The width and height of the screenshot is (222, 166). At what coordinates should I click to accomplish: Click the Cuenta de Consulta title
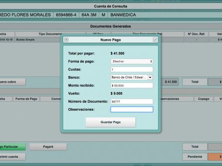coord(111,6)
